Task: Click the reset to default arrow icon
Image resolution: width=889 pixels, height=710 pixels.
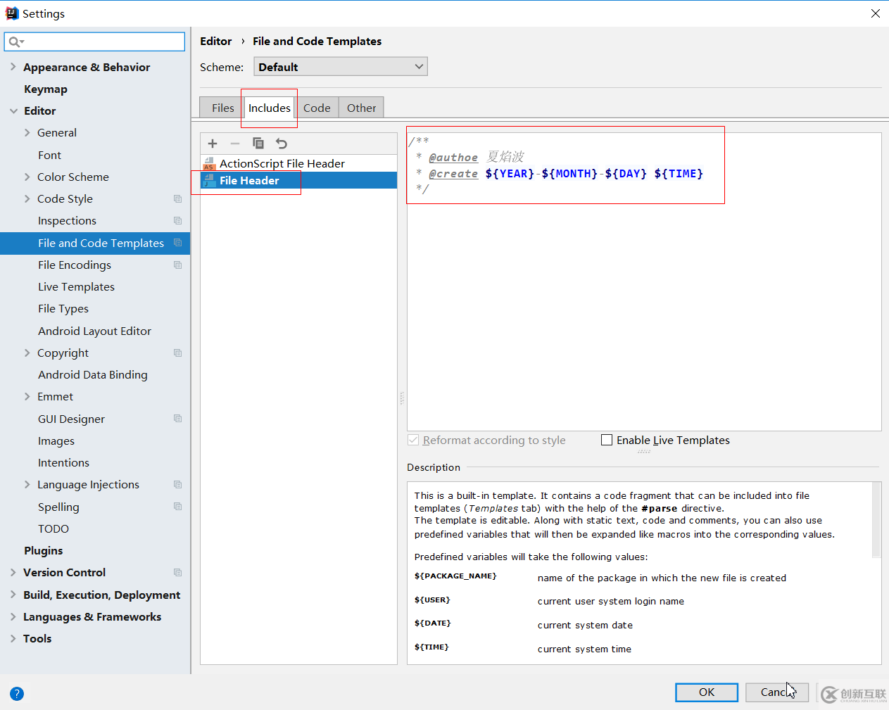Action: click(282, 144)
